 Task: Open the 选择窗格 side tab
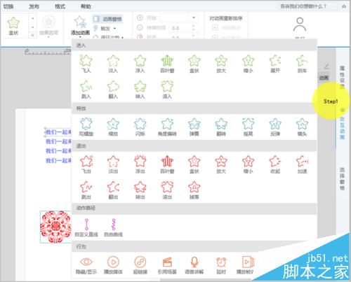343,178
